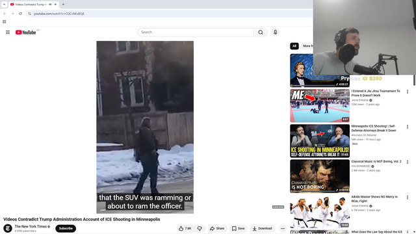This screenshot has height=234, width=416.
Task: Like the video with thumbs up
Action: tap(185, 228)
